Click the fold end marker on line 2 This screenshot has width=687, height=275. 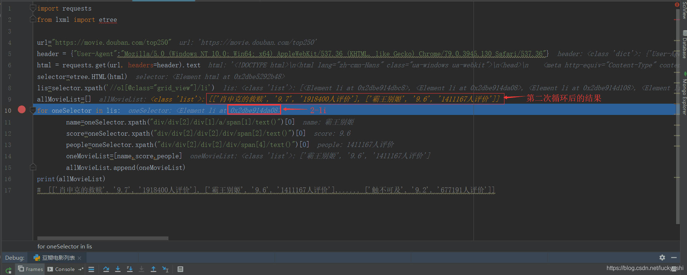pyautogui.click(x=33, y=19)
